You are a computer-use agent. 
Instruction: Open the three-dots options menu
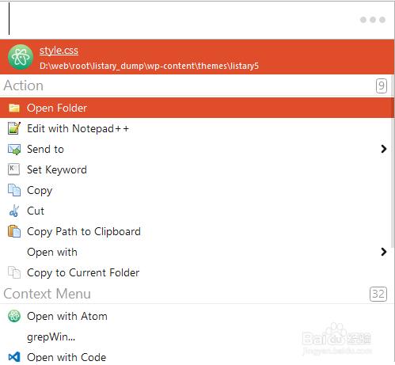373,20
